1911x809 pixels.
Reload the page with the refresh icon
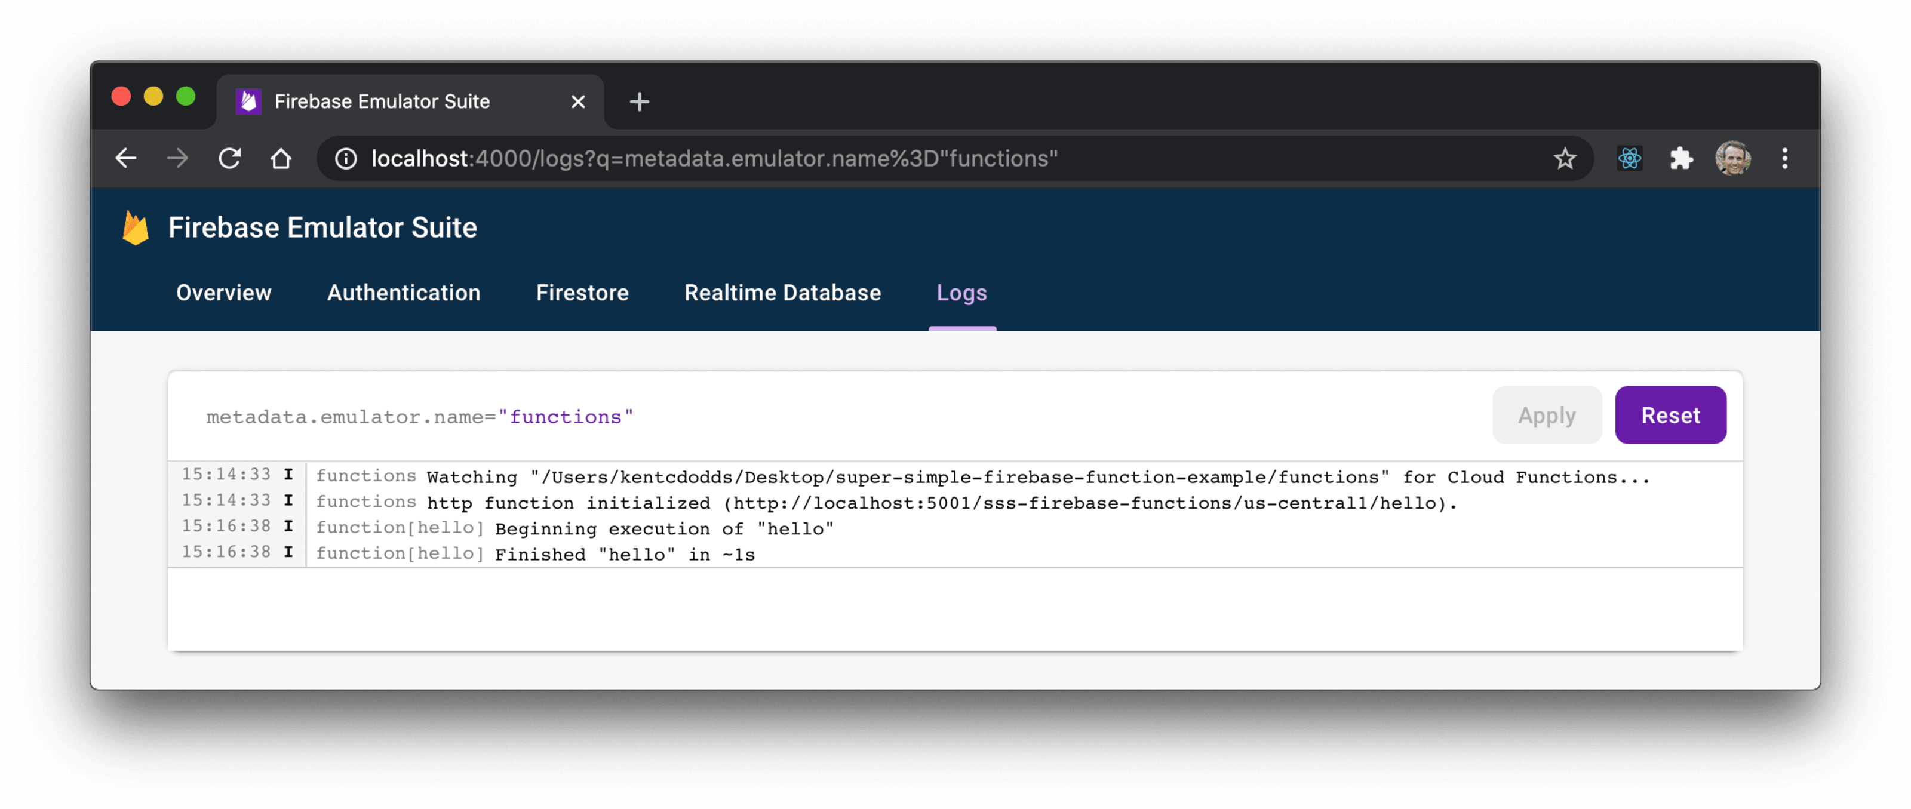coord(230,159)
